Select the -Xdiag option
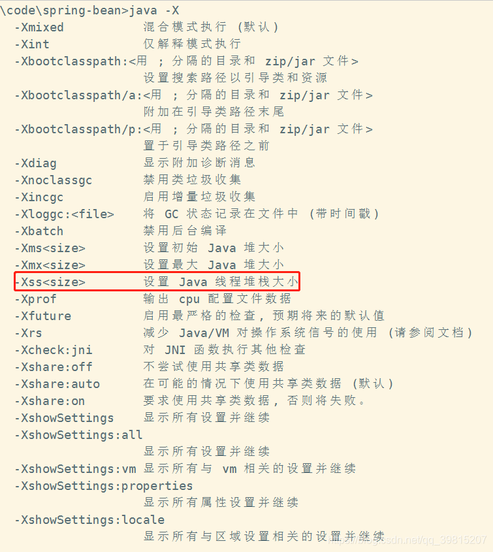The height and width of the screenshot is (552, 493). pyautogui.click(x=35, y=163)
